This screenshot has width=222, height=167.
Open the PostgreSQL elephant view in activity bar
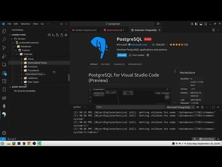[x=4, y=114]
